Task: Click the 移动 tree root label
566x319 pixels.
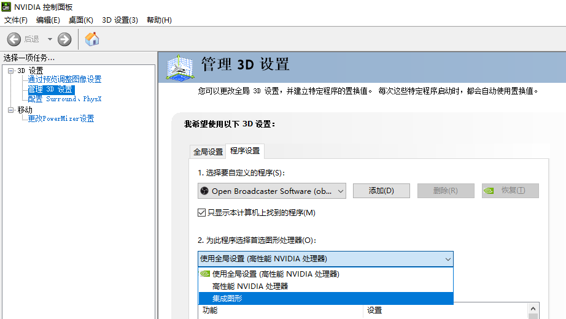Action: click(x=25, y=110)
